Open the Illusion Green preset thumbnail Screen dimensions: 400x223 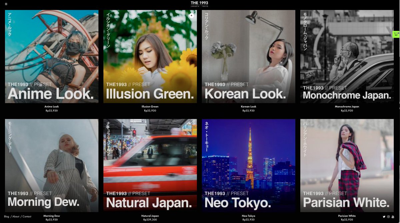coord(150,56)
